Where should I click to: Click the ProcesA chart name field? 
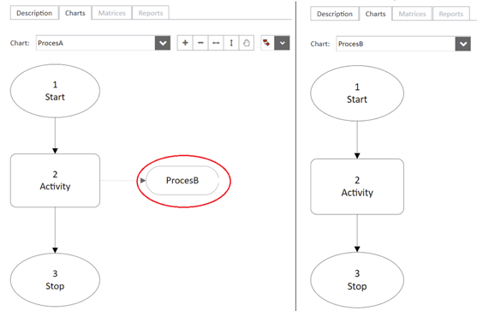pos(96,43)
